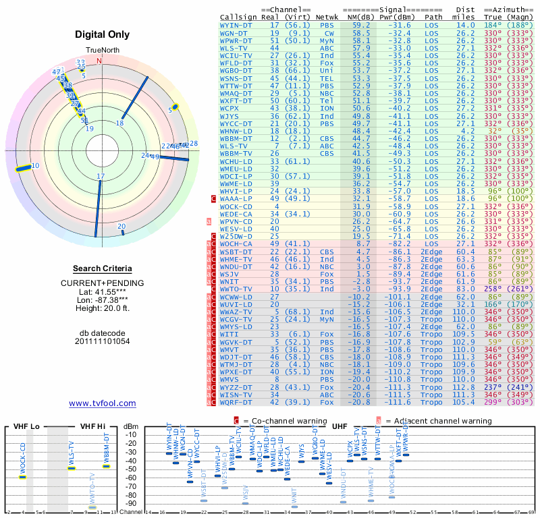Select WHNW-LD callsign in the table
The height and width of the screenshot is (518, 540).
(236, 131)
